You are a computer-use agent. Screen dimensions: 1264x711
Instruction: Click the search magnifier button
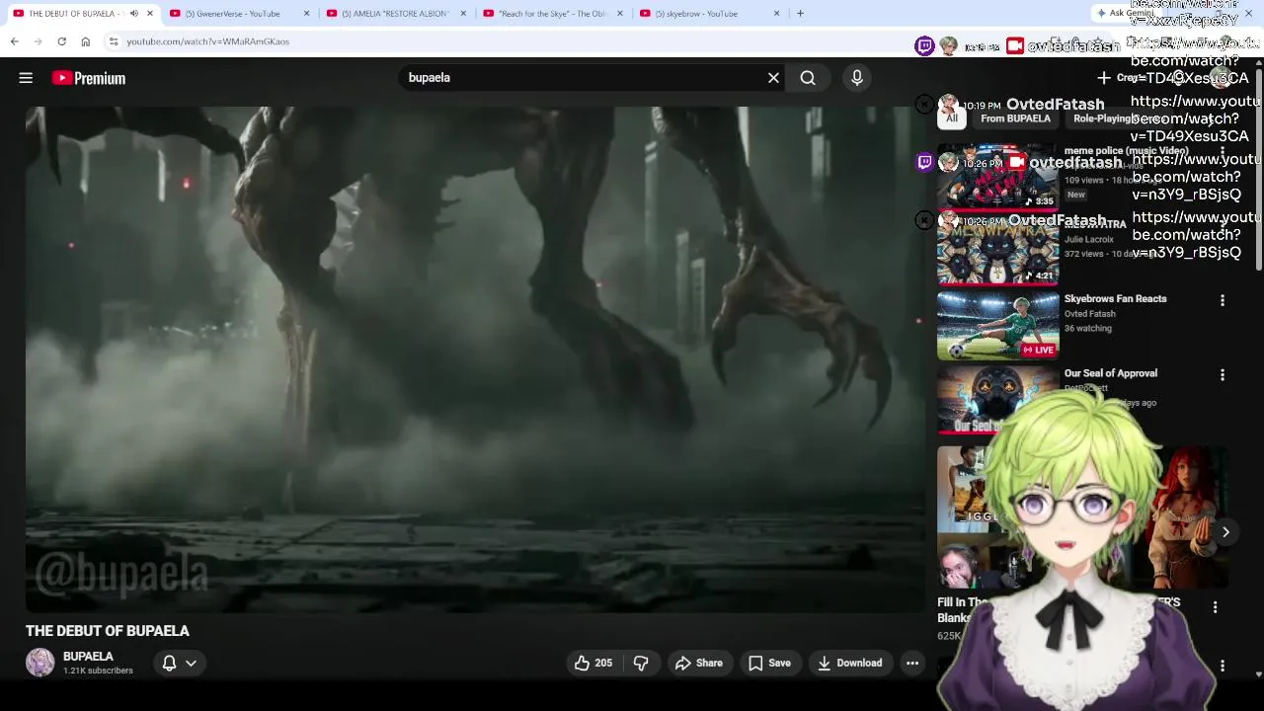coord(808,78)
